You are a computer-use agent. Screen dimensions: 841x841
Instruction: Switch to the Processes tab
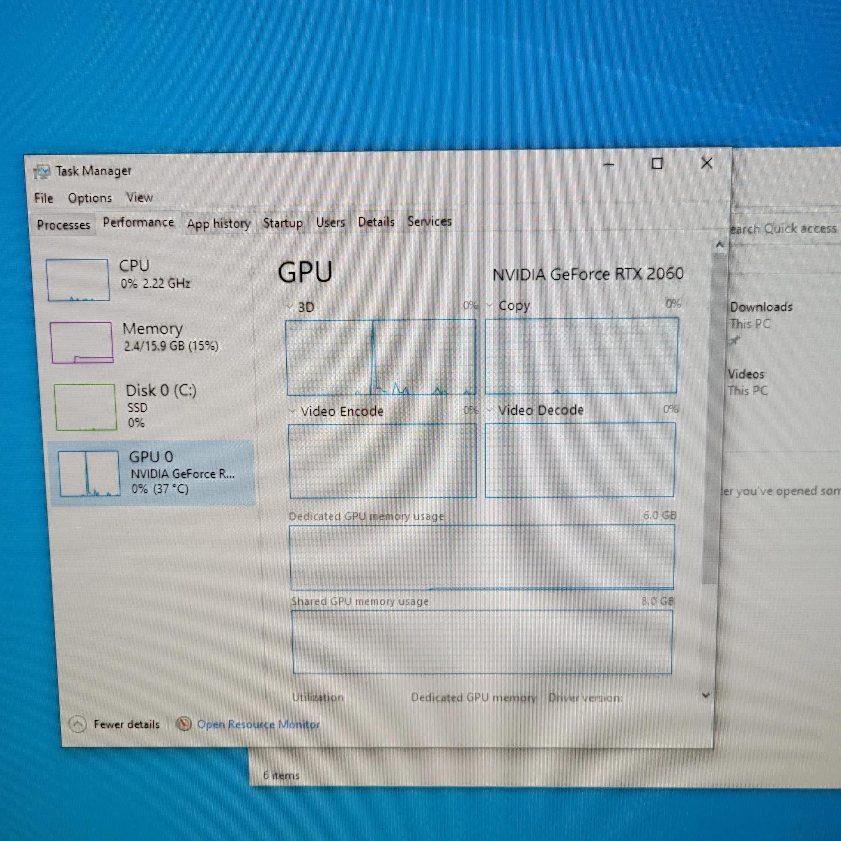(64, 225)
